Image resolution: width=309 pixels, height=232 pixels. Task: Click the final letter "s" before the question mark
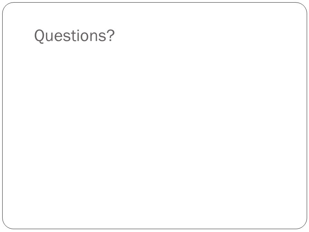pyautogui.click(x=102, y=37)
